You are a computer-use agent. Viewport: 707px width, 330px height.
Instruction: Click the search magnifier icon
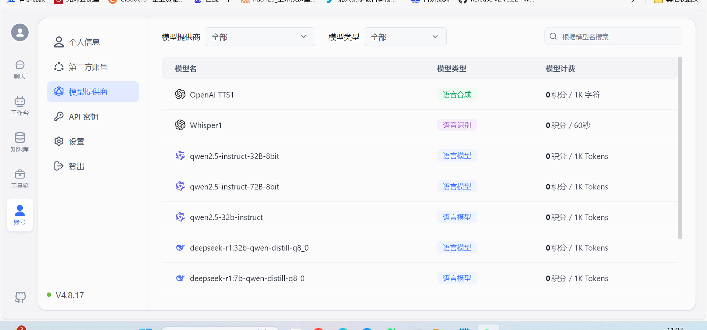pyautogui.click(x=553, y=36)
